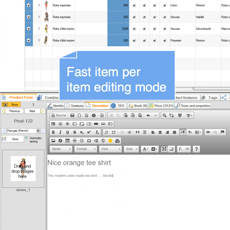Click the yellow circle icon in toolbar
The height and width of the screenshot is (230, 230).
110,141
